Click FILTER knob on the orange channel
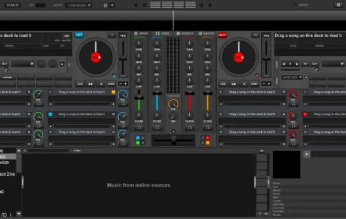This screenshot has height=219, width=346. click(x=208, y=116)
